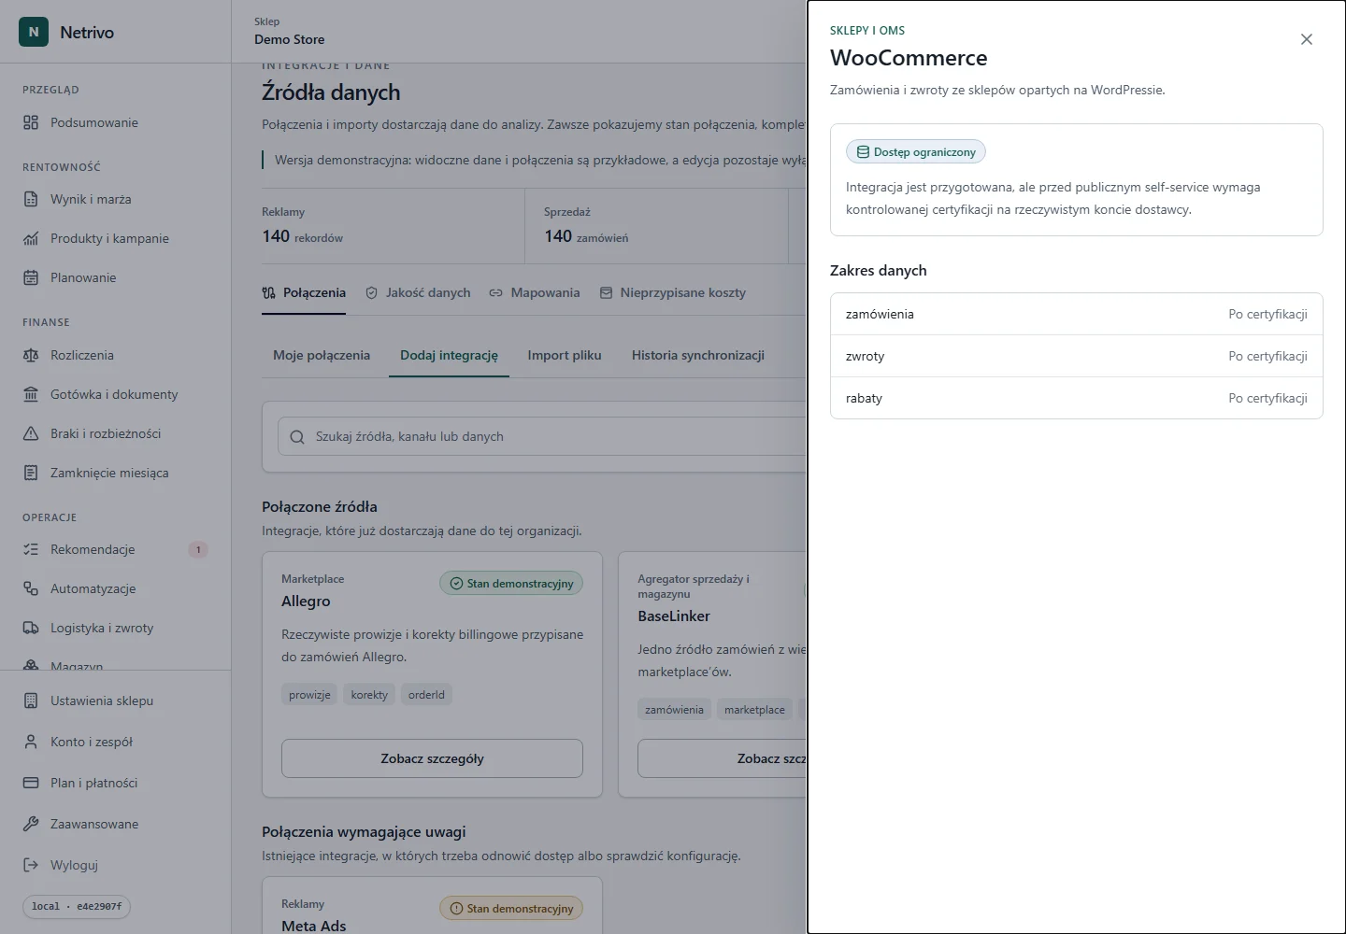Click the Połączenia tab icon
1346x934 pixels.
point(269,292)
